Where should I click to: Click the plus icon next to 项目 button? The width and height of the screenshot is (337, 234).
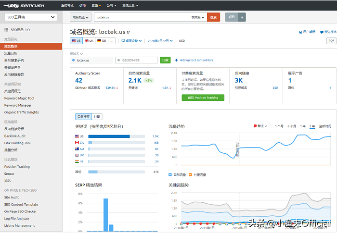click(x=242, y=17)
